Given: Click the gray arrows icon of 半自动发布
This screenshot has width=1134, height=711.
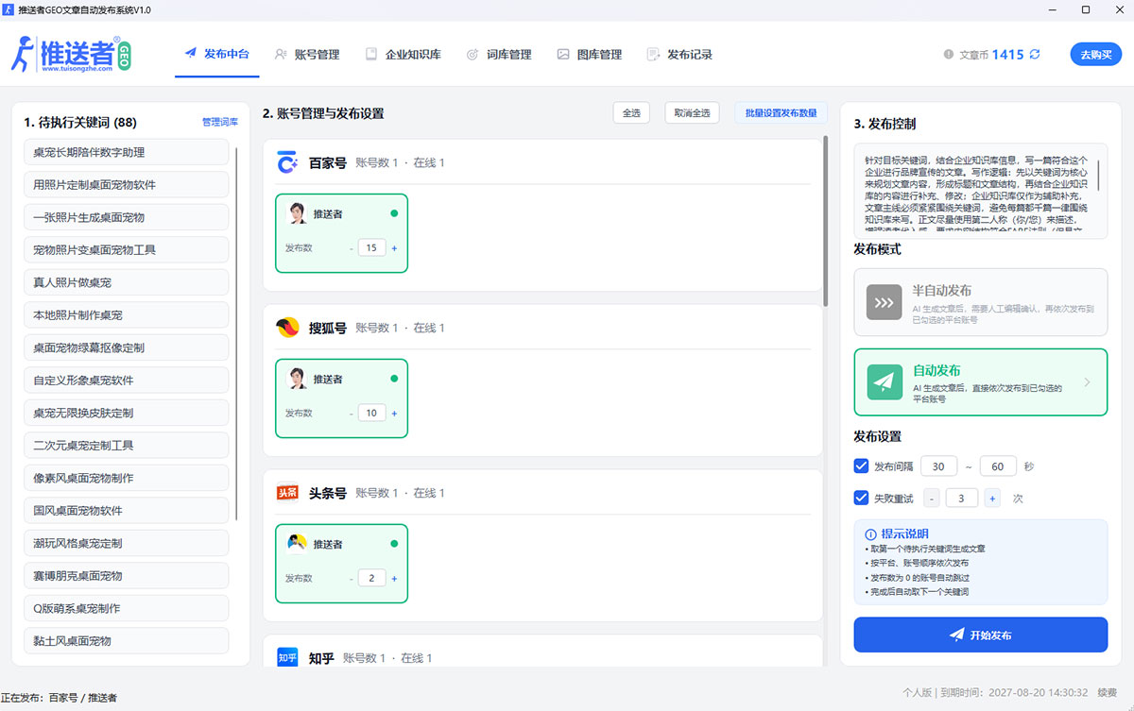Looking at the screenshot, I should click(x=885, y=302).
